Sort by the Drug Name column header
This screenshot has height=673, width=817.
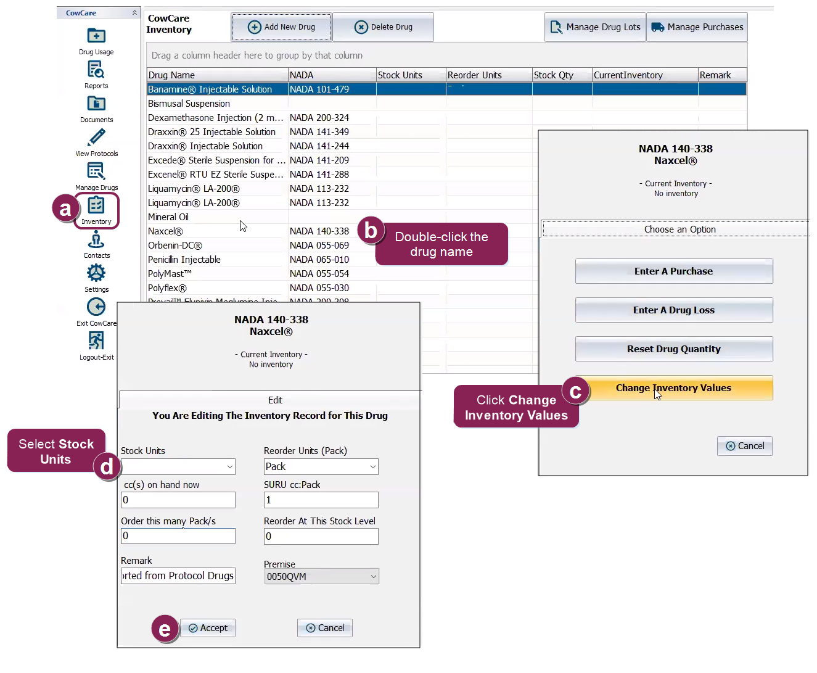(x=217, y=75)
